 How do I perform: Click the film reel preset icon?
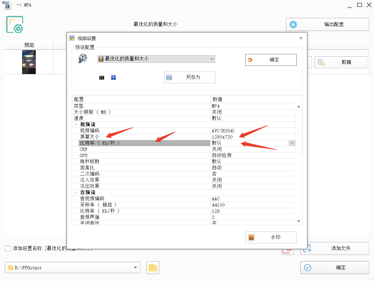83,58
